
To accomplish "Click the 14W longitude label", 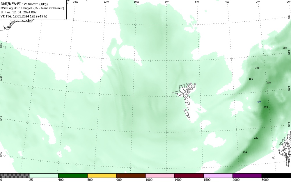I will point(76,2).
